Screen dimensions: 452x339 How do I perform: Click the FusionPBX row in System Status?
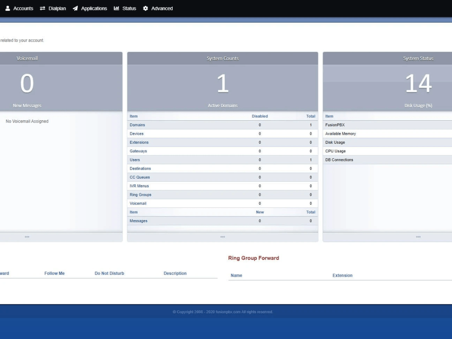point(387,125)
